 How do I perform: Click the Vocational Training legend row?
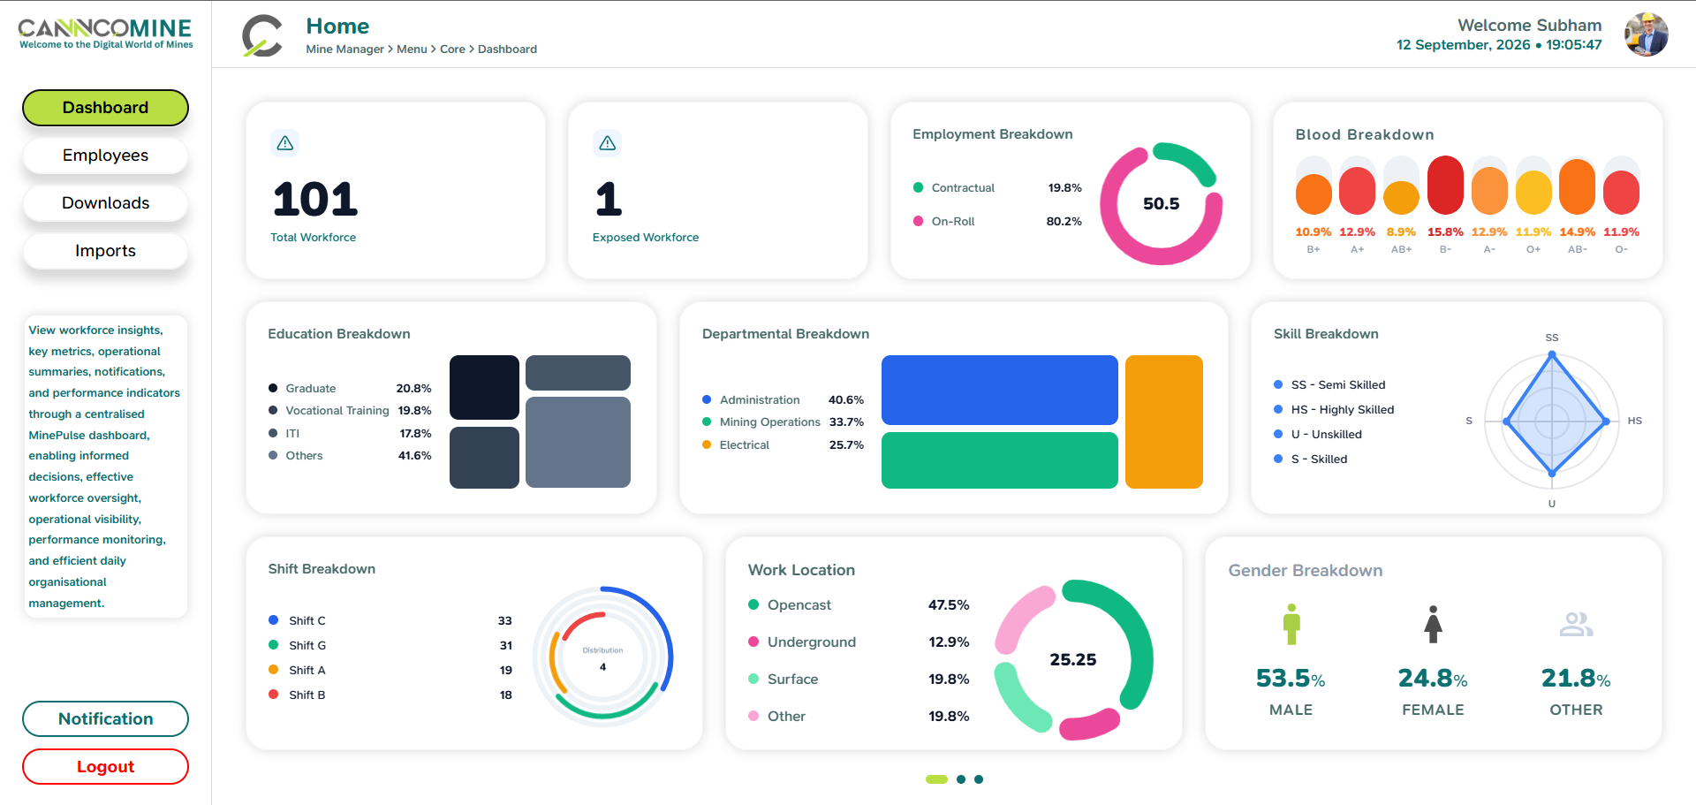pos(350,411)
